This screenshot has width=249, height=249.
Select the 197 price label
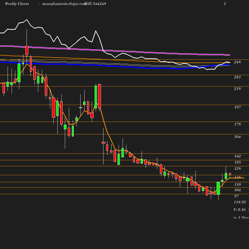(238, 107)
